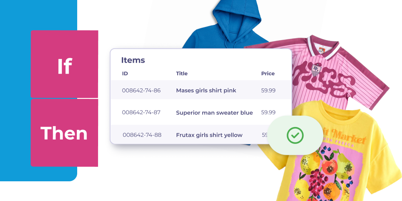Click the green checkmark circle icon

coord(295,135)
